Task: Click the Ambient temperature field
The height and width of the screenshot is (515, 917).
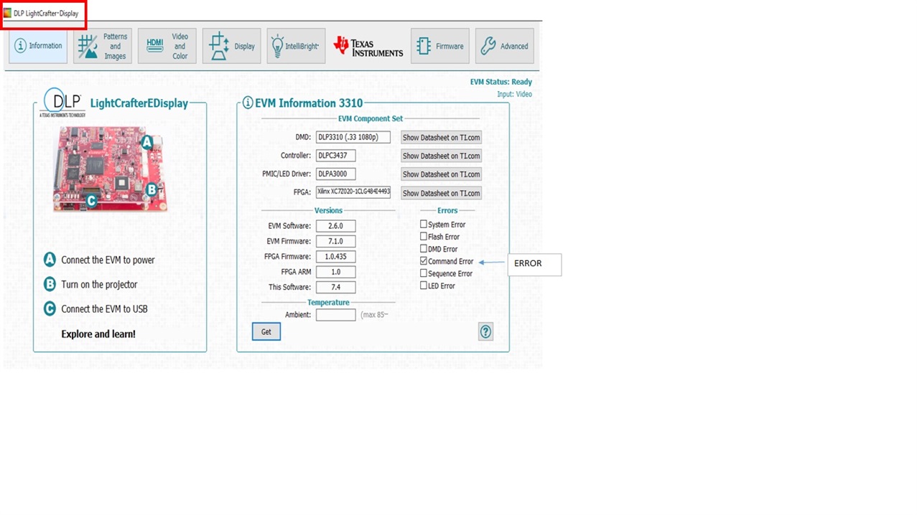Action: coord(336,315)
